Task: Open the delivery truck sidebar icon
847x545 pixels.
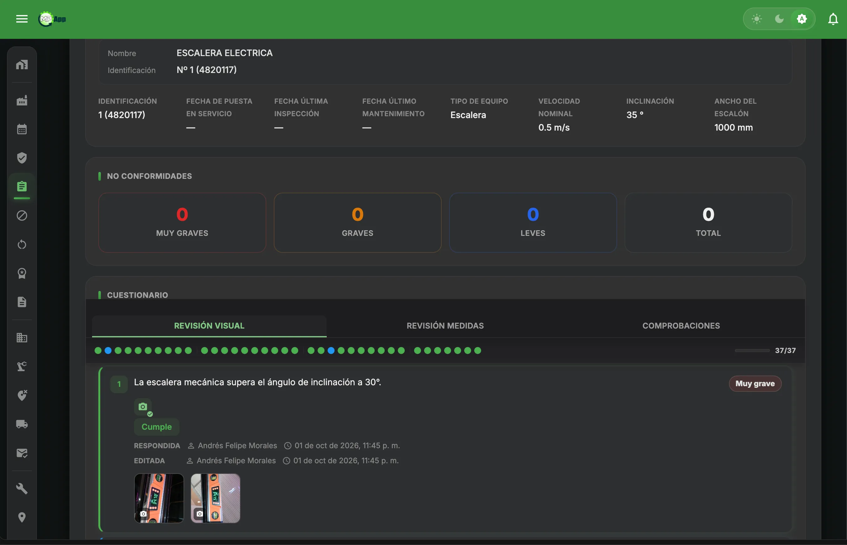Action: pyautogui.click(x=22, y=424)
